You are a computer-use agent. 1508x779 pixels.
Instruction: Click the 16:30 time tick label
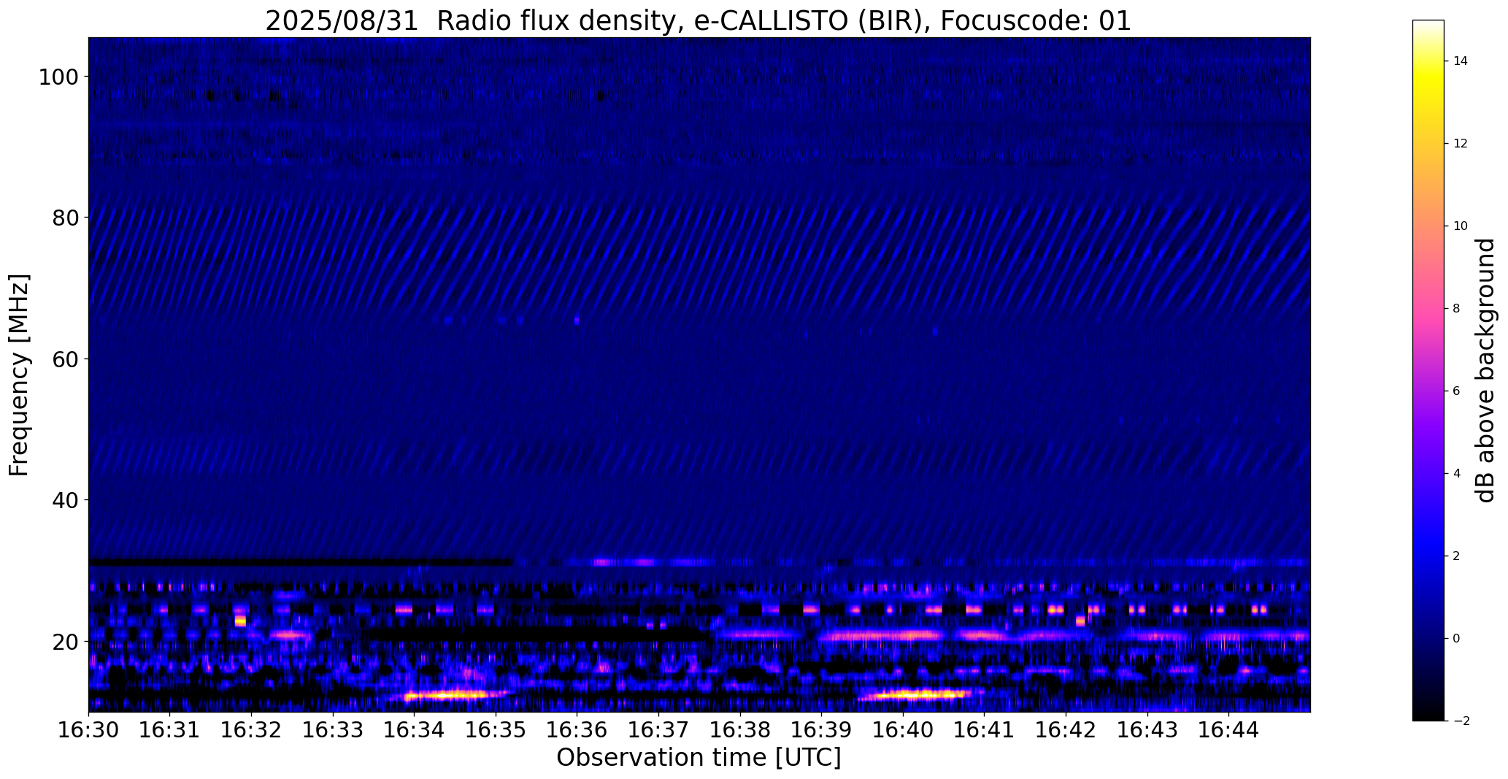tap(88, 729)
